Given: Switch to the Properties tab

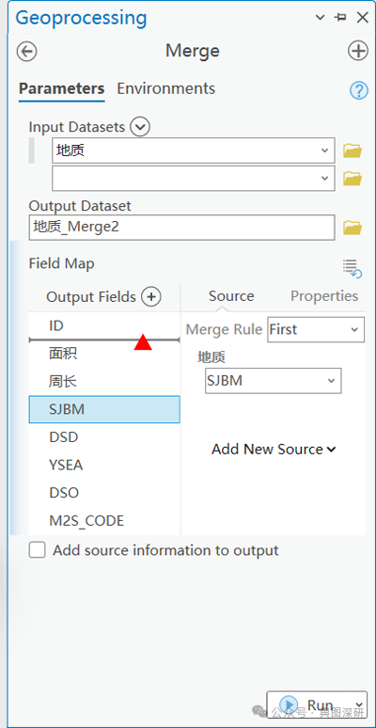Looking at the screenshot, I should (x=324, y=296).
